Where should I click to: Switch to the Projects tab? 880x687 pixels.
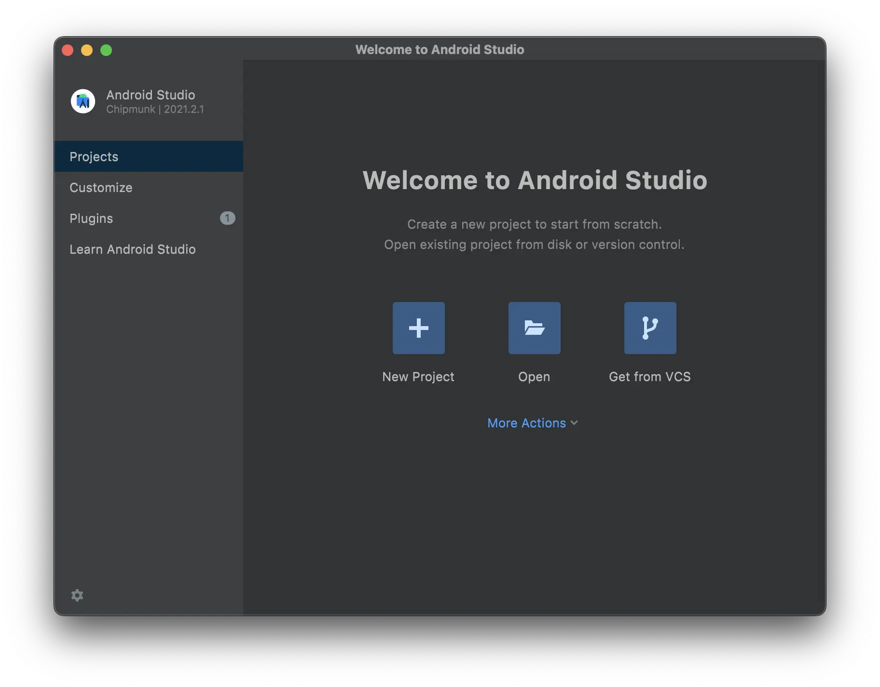94,156
